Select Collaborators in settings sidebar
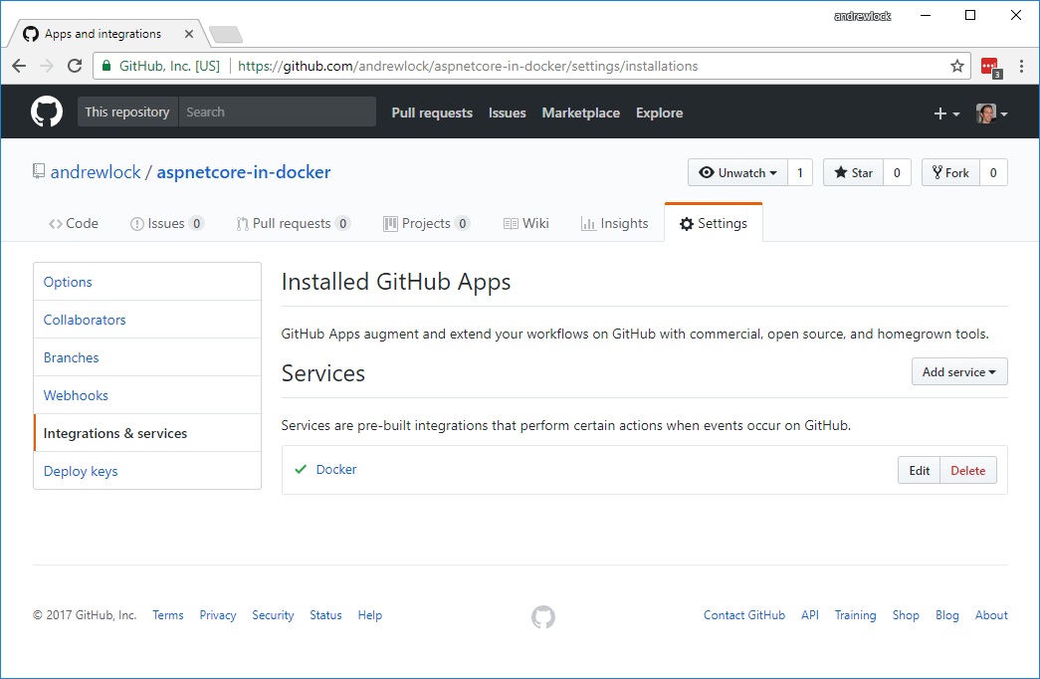Image resolution: width=1040 pixels, height=679 pixels. pyautogui.click(x=147, y=320)
